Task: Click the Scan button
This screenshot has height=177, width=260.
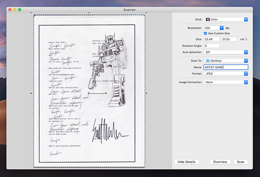Action: coord(240,162)
